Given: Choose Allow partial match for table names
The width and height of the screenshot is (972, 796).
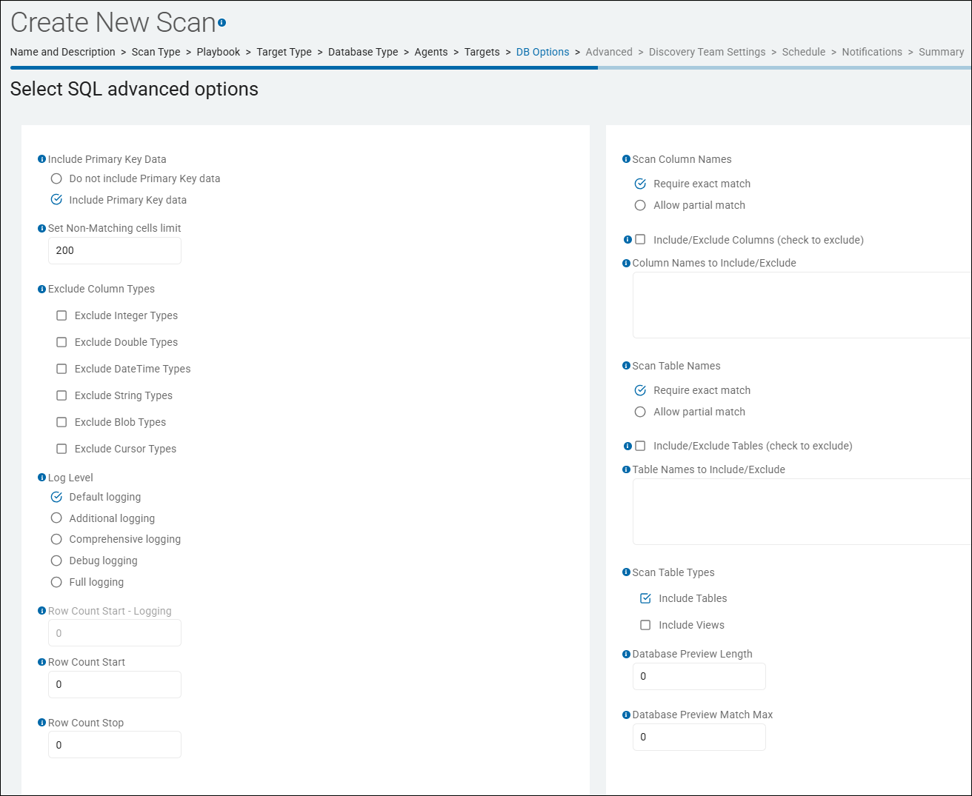Looking at the screenshot, I should (x=641, y=412).
